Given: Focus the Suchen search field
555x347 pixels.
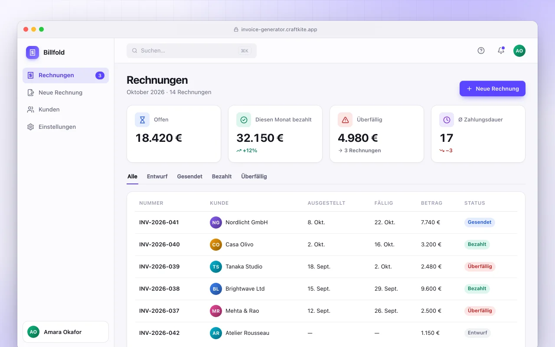Looking at the screenshot, I should pos(192,51).
